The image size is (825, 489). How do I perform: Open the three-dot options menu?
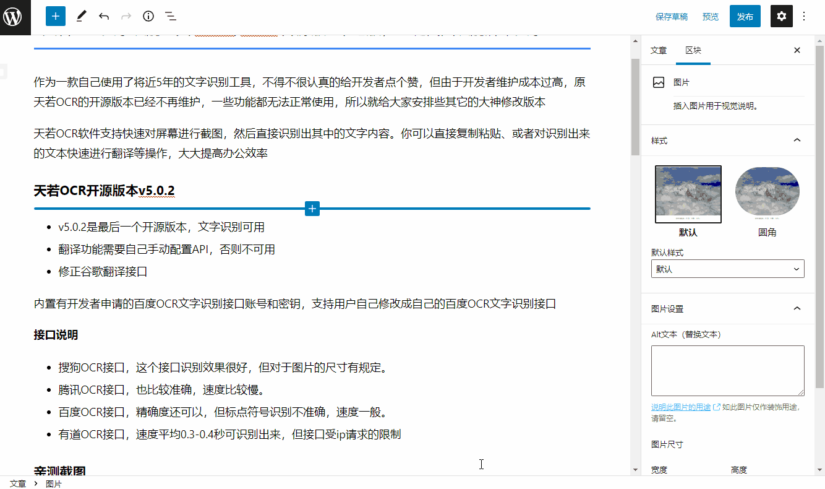(804, 16)
